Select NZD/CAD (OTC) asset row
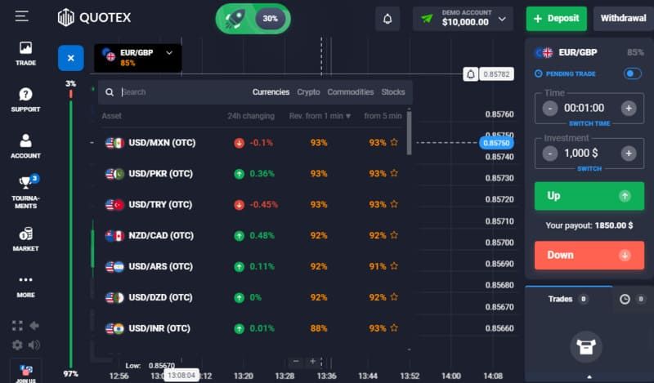This screenshot has height=383, width=654. click(x=253, y=235)
